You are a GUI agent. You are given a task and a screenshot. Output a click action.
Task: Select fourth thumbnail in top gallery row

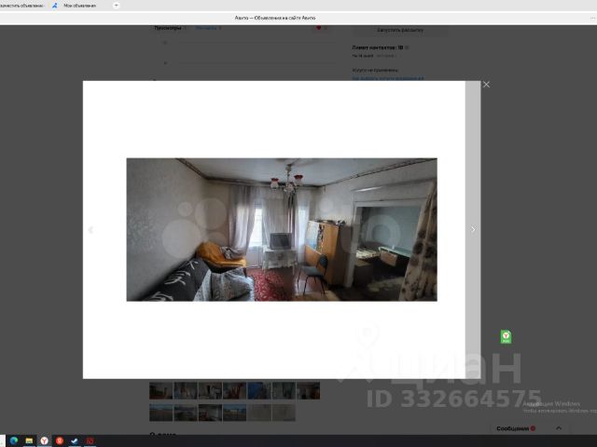(234, 391)
